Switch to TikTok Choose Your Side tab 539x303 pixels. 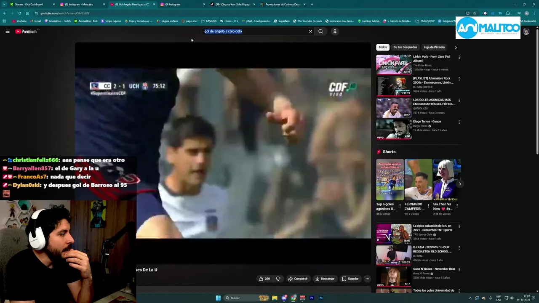[233, 4]
